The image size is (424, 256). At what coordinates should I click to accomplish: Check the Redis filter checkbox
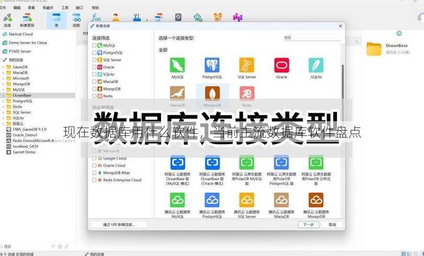(x=94, y=96)
